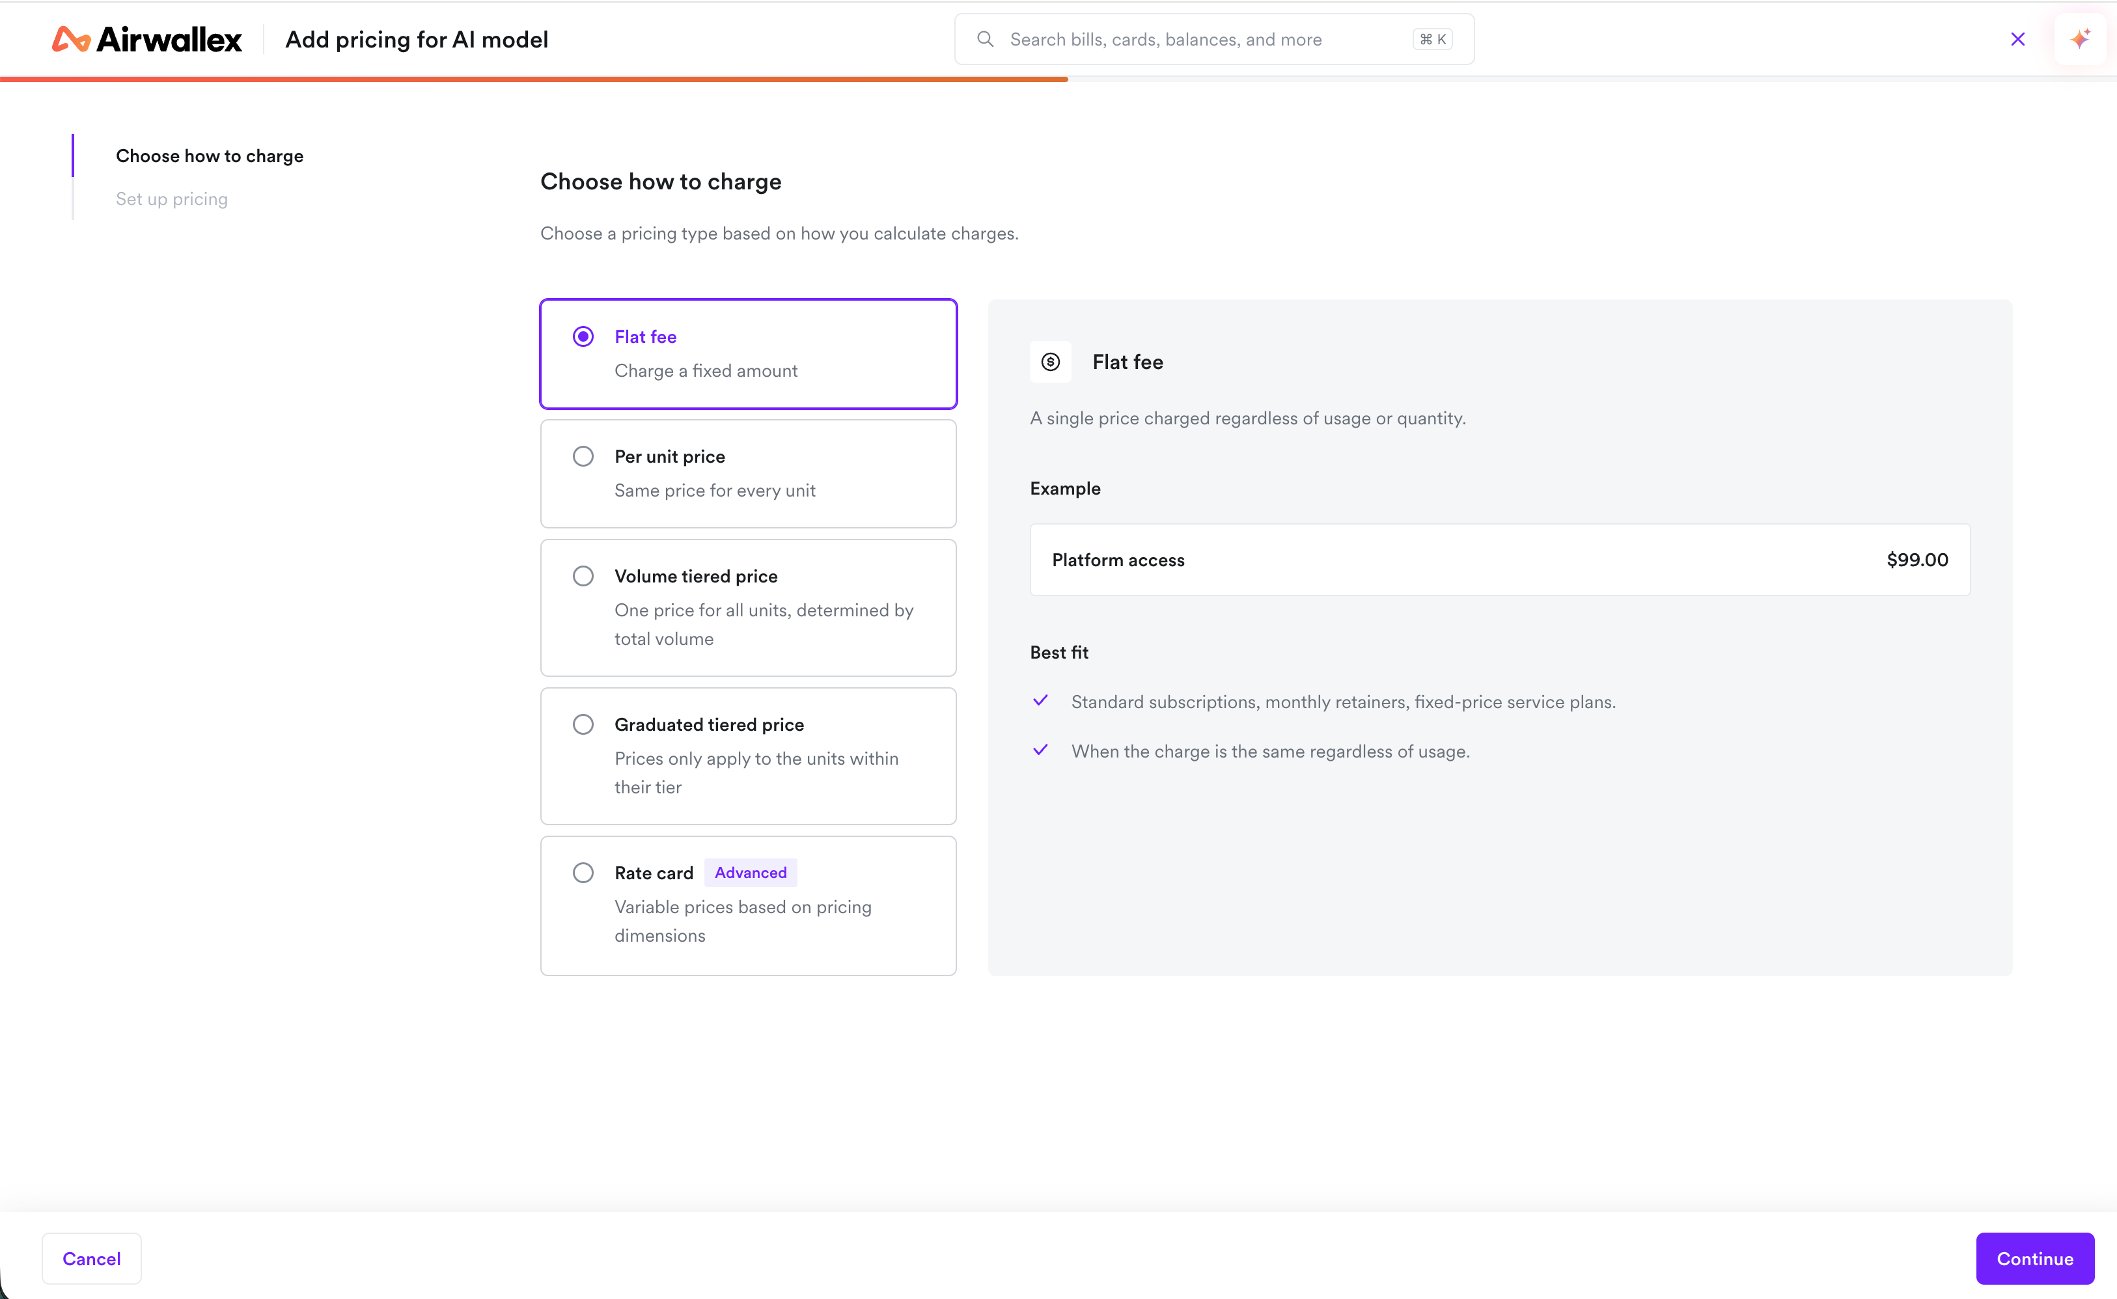Click the ⌘K shortcut badge

(x=1432, y=40)
